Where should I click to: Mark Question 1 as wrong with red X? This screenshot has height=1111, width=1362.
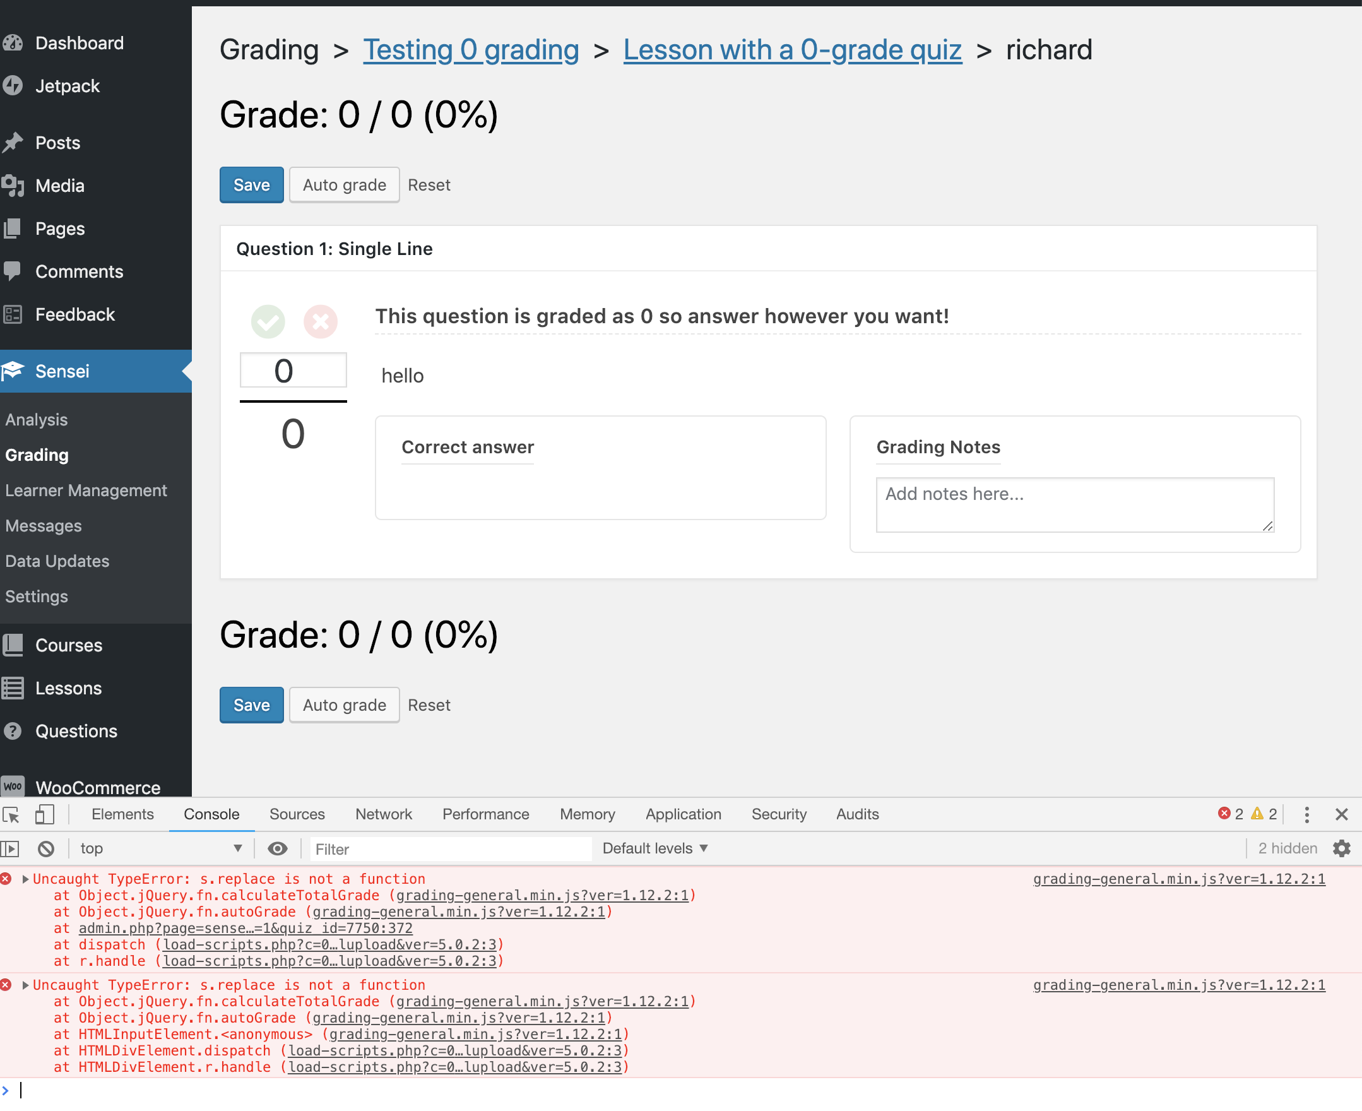(x=321, y=322)
